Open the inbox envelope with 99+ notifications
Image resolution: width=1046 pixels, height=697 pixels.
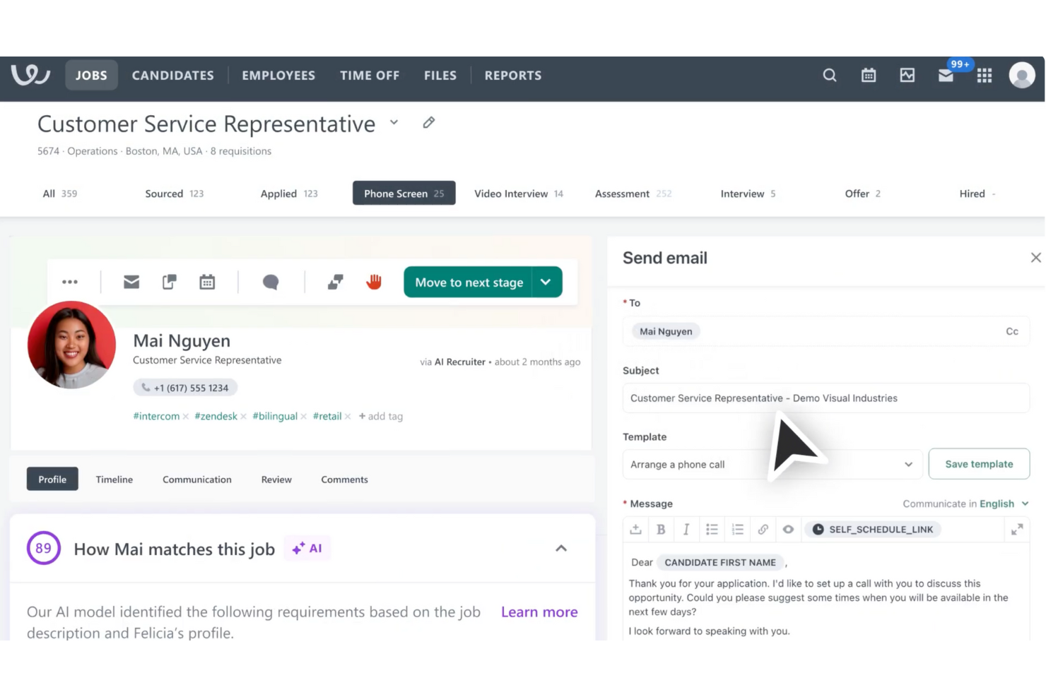coord(946,76)
